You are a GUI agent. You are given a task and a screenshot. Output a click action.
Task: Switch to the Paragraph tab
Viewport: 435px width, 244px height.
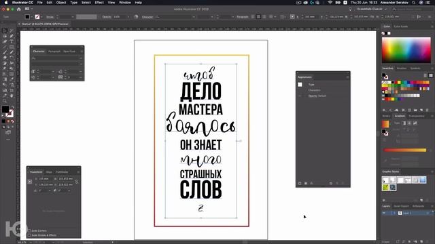pyautogui.click(x=54, y=52)
